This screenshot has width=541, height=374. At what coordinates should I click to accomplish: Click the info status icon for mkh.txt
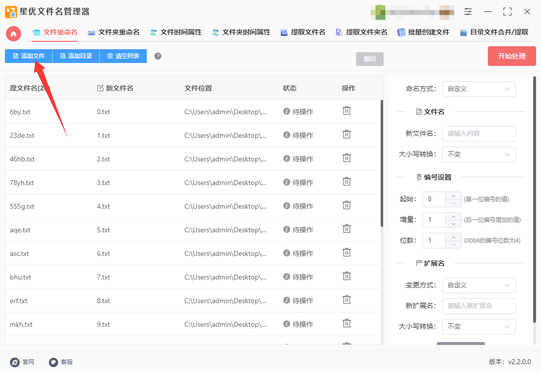click(x=286, y=324)
